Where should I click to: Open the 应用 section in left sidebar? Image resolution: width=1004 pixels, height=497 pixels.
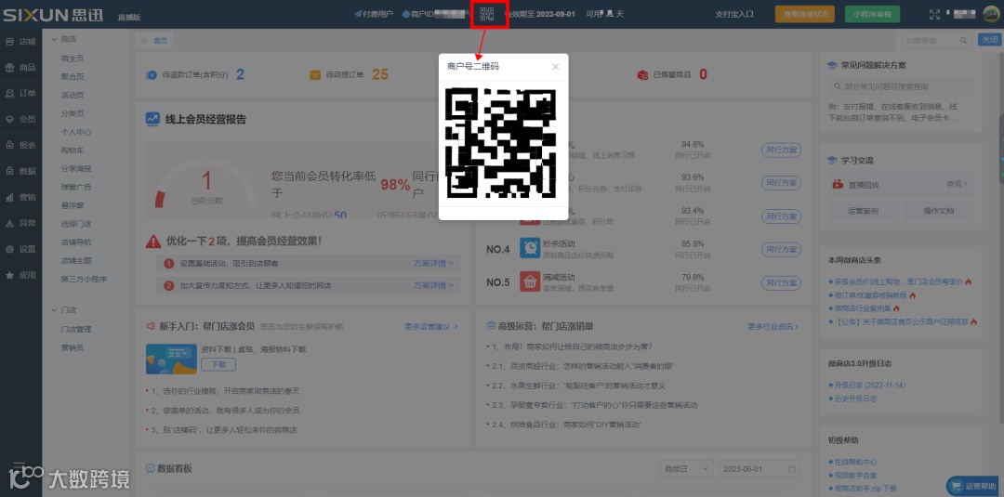pyautogui.click(x=20, y=275)
